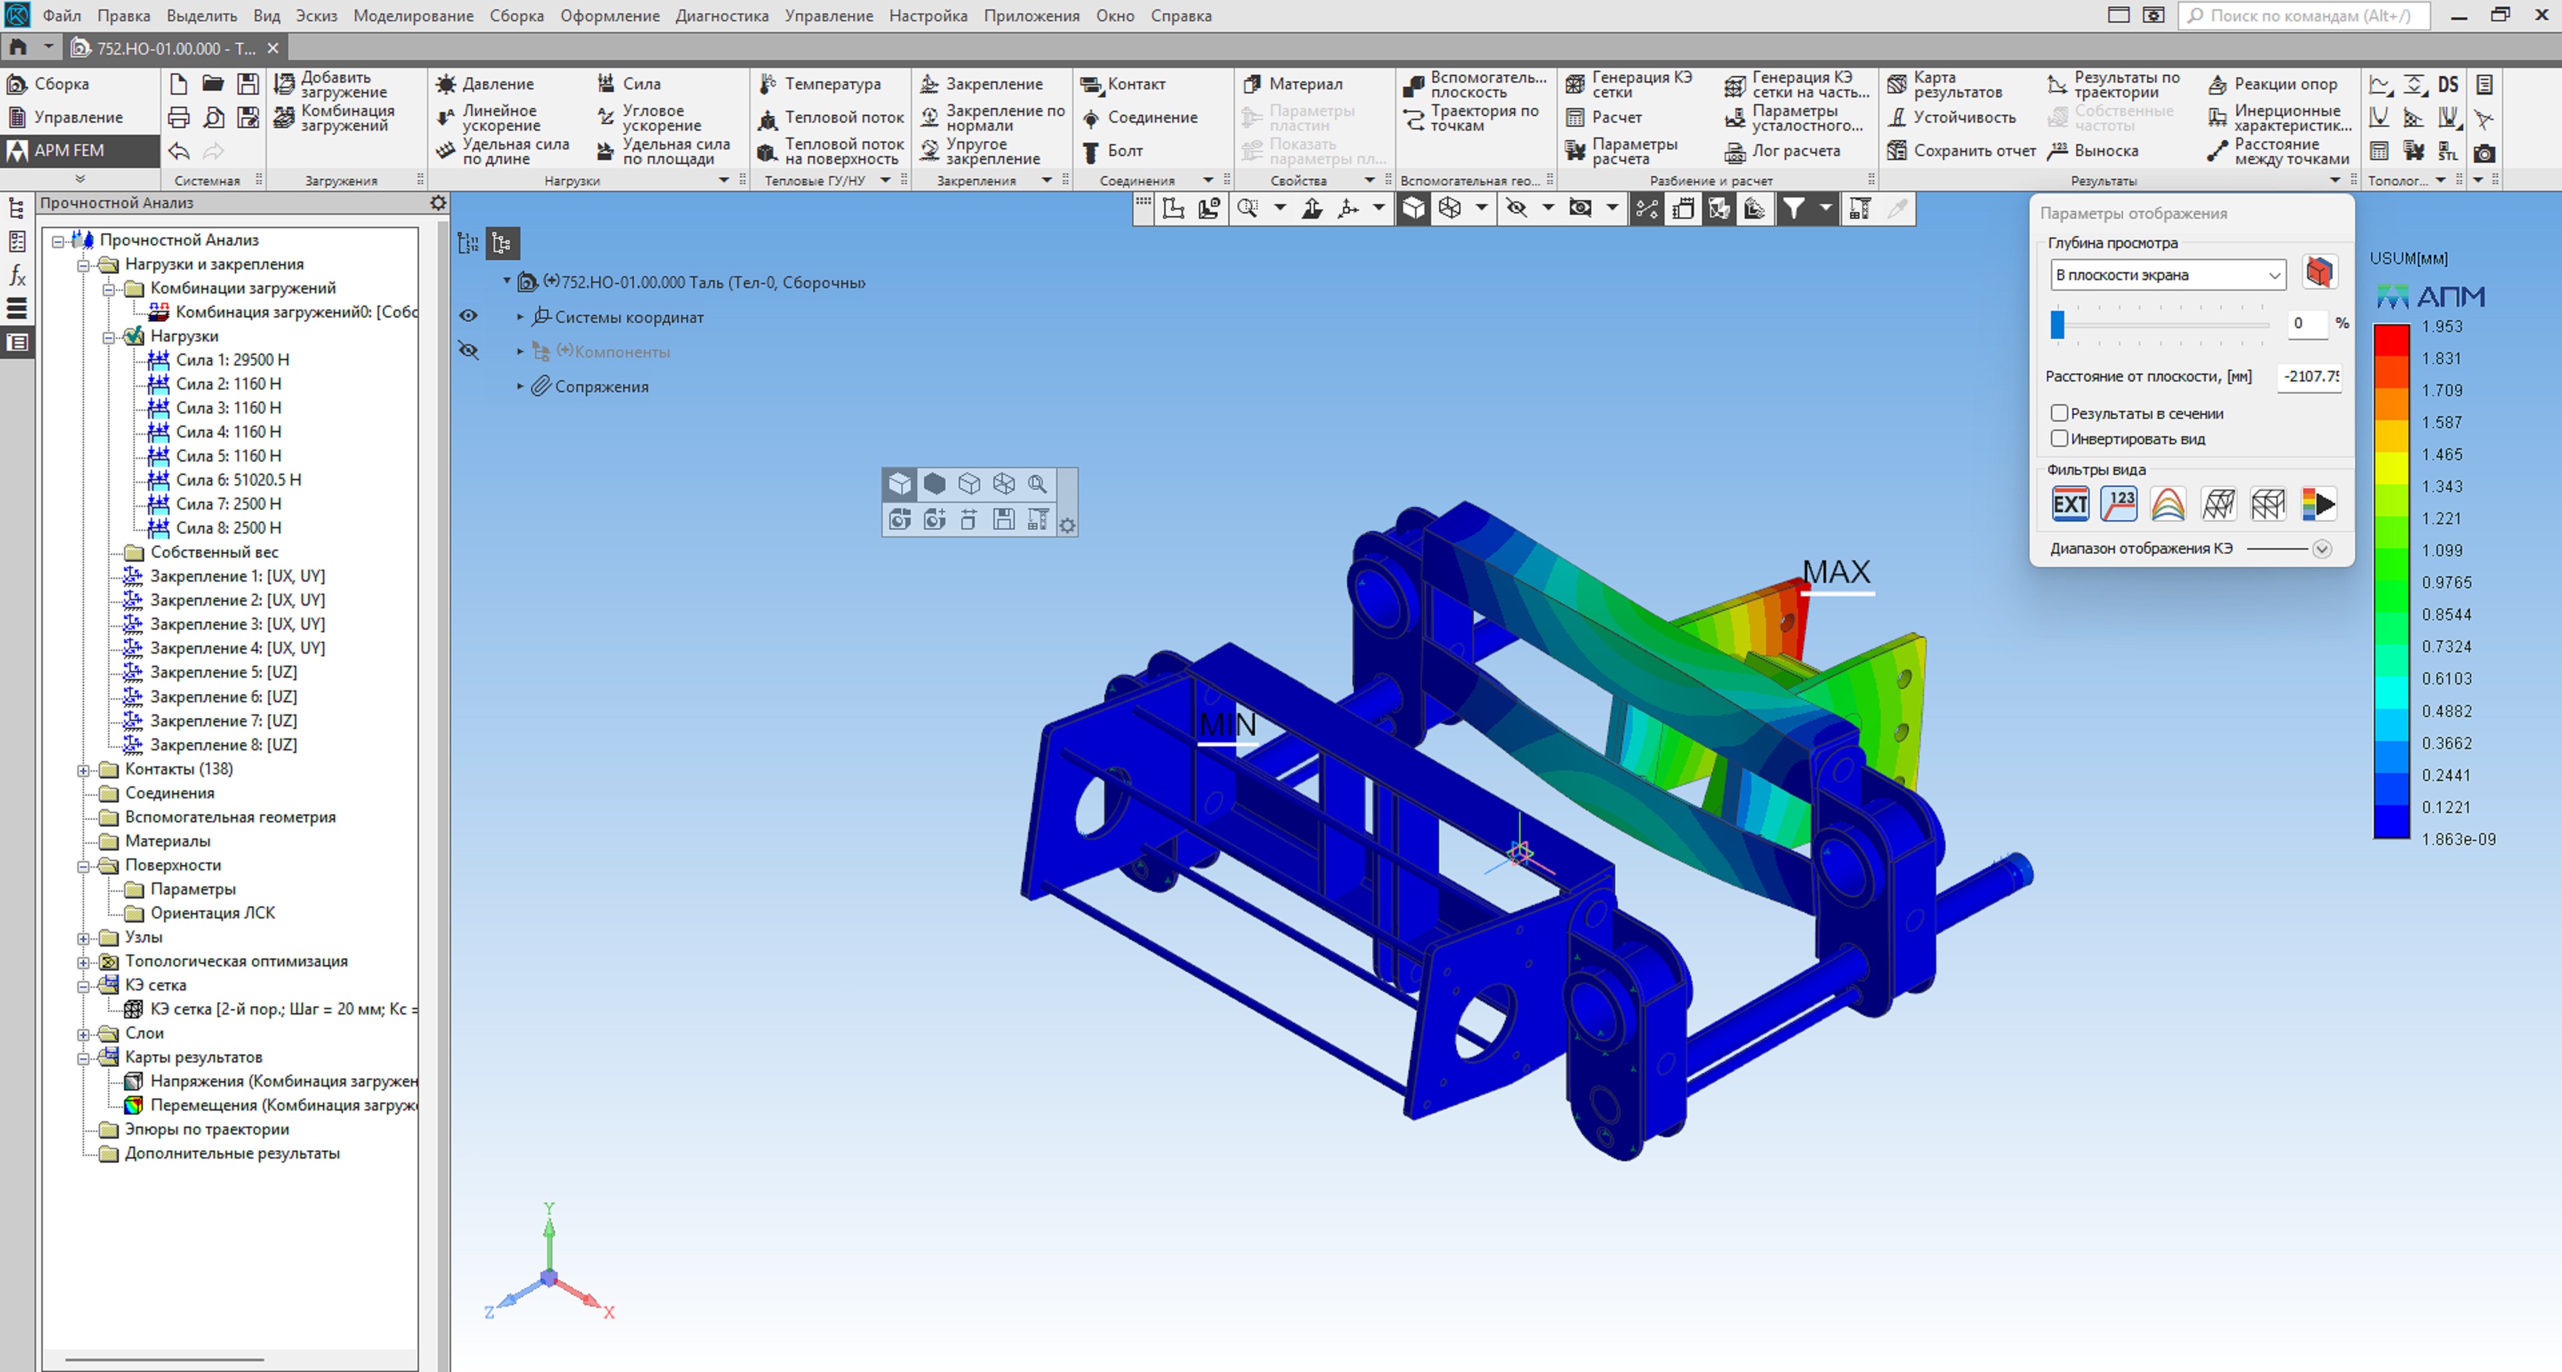Check the Инвертировать вид option
The height and width of the screenshot is (1372, 2562).
[x=2060, y=438]
